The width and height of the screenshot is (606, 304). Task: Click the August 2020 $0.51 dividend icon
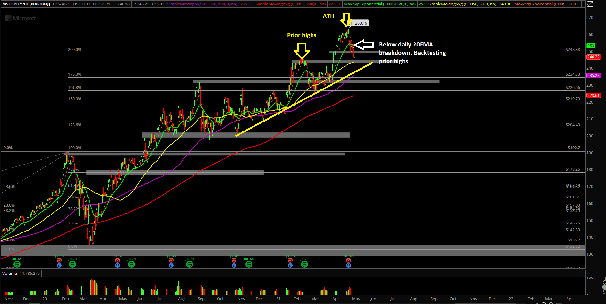(190, 264)
